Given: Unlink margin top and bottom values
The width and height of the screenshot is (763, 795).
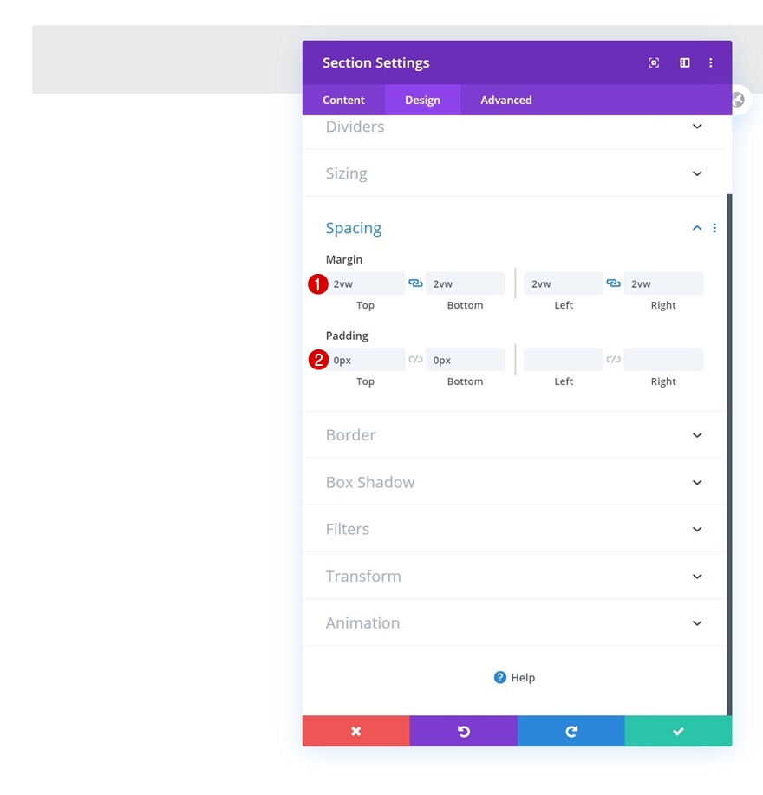Looking at the screenshot, I should tap(415, 283).
